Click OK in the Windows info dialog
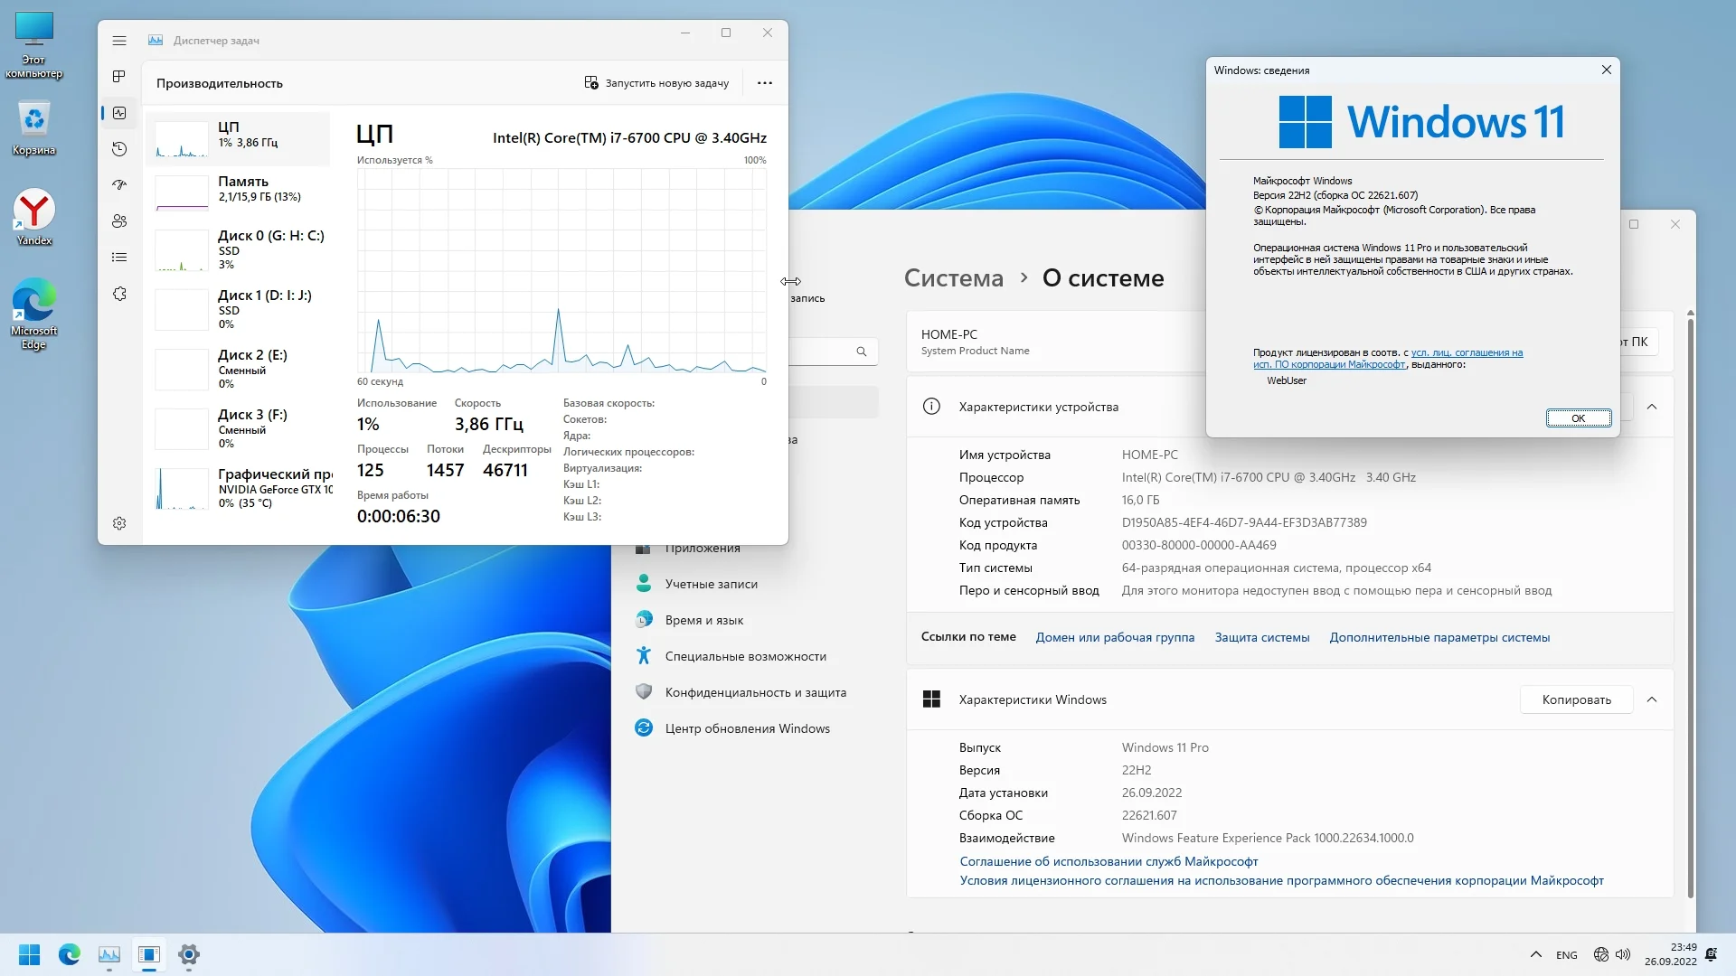Screen dimensions: 1736x976 click(1578, 418)
